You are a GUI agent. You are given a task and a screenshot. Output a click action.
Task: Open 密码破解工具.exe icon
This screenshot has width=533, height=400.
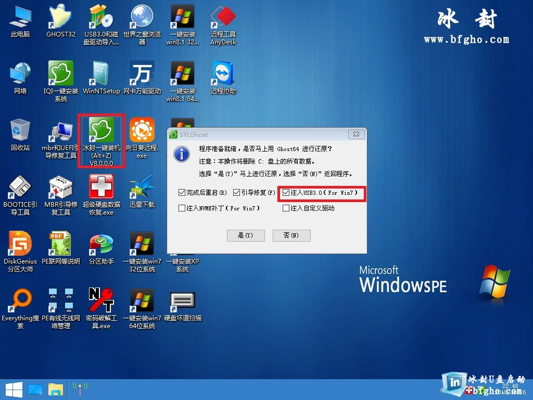pyautogui.click(x=101, y=308)
